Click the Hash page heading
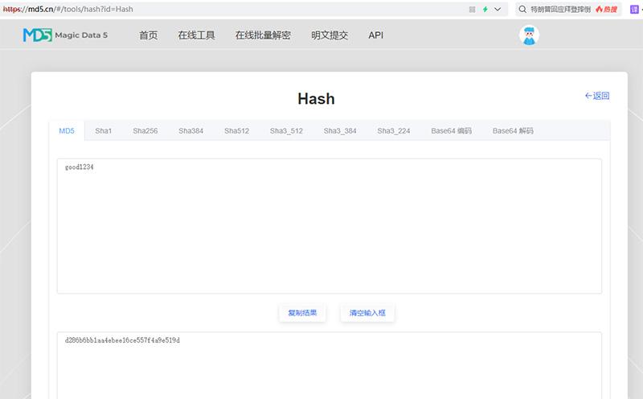Screen dimensions: 643x399 click(x=316, y=98)
